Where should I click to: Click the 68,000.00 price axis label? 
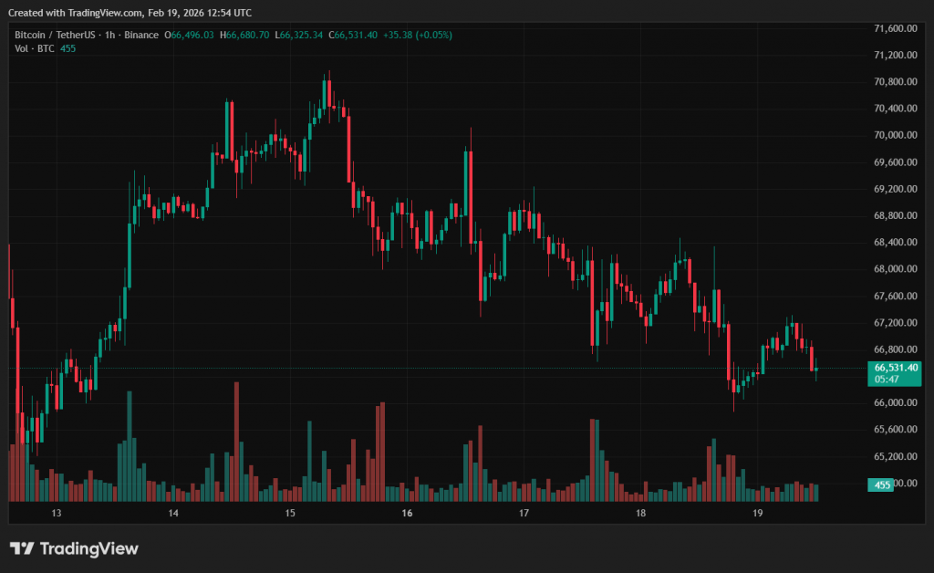(895, 269)
